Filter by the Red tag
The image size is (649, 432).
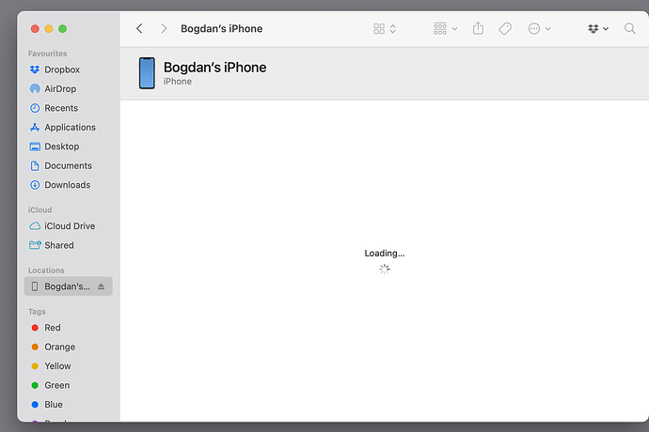[69, 328]
